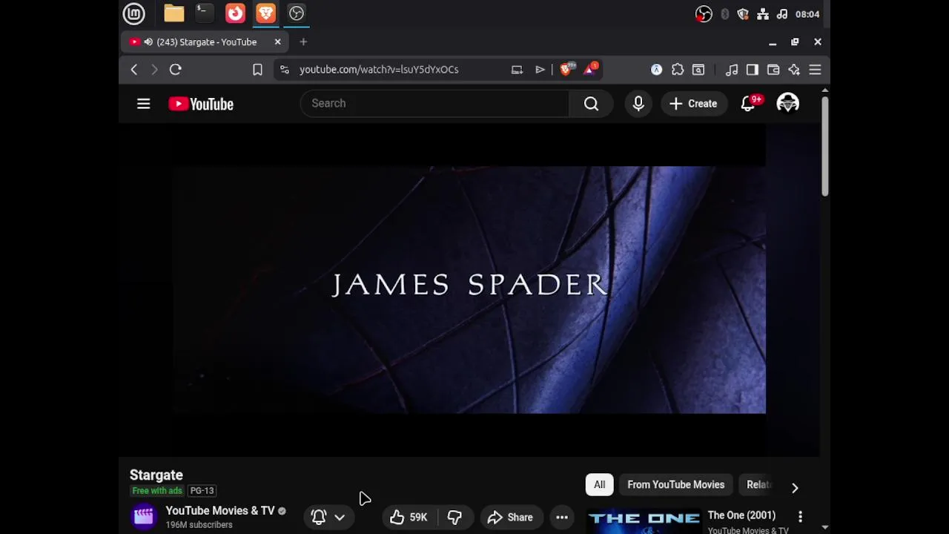Viewport: 949px width, 534px height.
Task: Open the Create button
Action: [x=693, y=104]
